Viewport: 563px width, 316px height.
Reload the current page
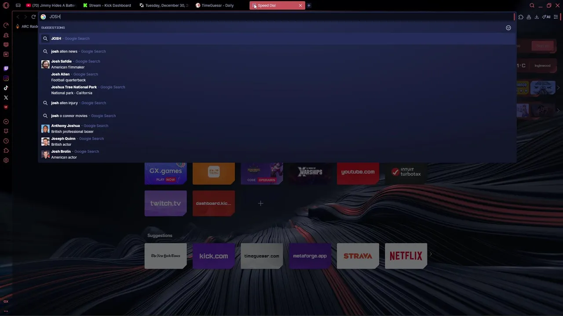33,17
